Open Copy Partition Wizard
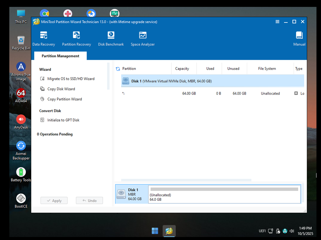The width and height of the screenshot is (321, 240). coord(61,99)
